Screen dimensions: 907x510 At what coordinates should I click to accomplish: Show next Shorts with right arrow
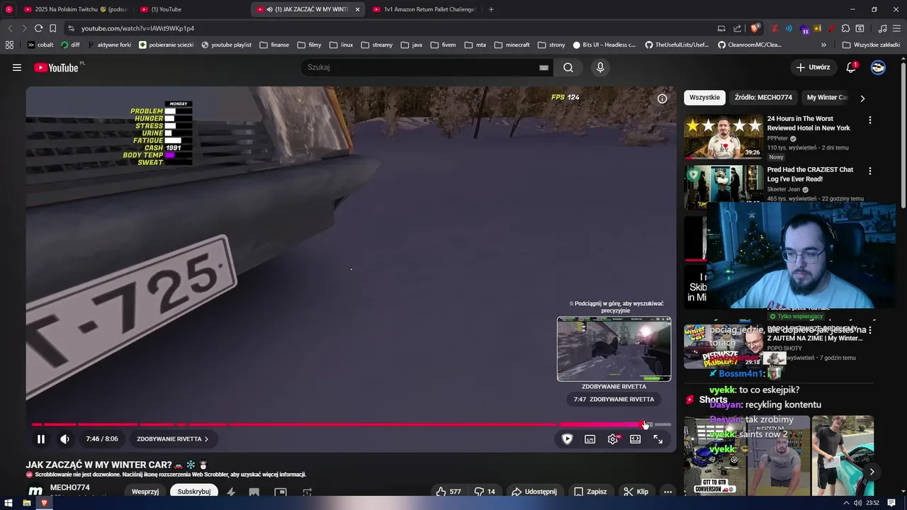pyautogui.click(x=872, y=472)
